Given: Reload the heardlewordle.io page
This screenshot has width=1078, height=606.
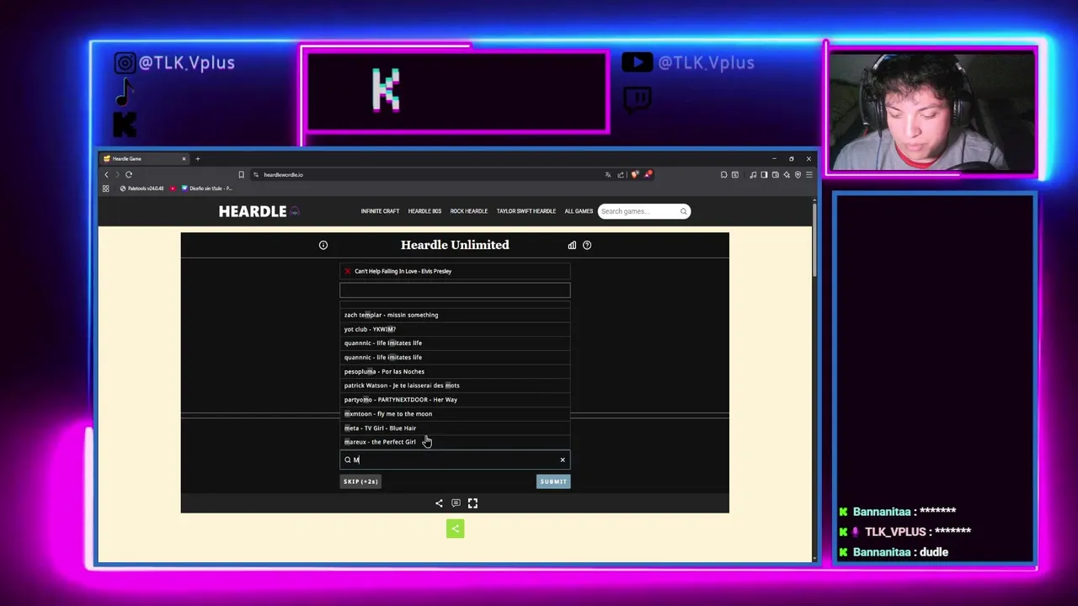Looking at the screenshot, I should [129, 174].
